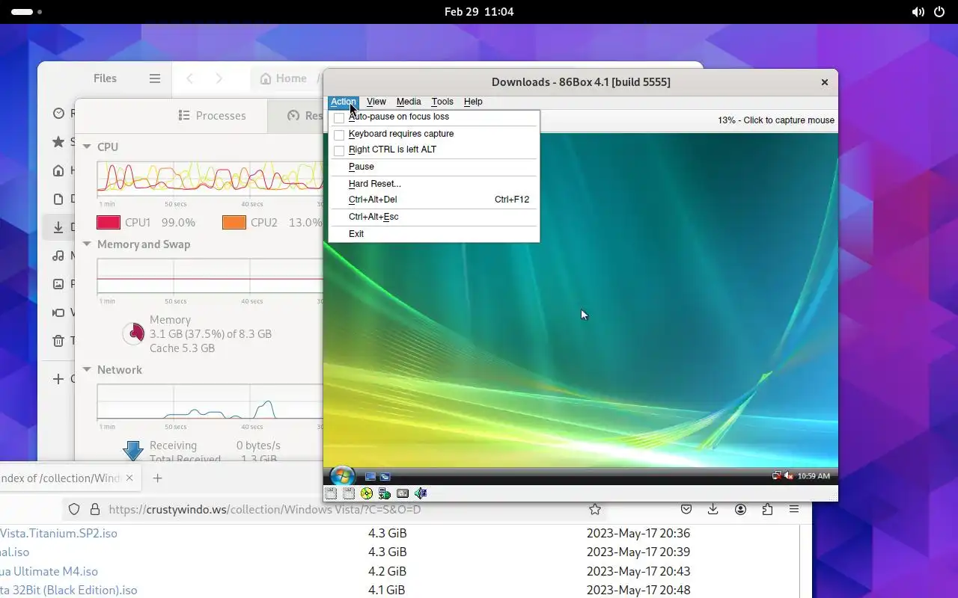Open Videos camera icon in Files sidebar
958x598 pixels.
(x=58, y=312)
